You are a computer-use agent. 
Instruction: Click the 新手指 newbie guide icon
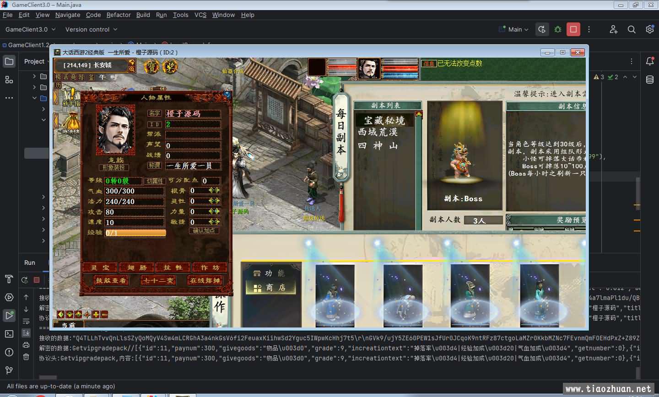coord(71,98)
